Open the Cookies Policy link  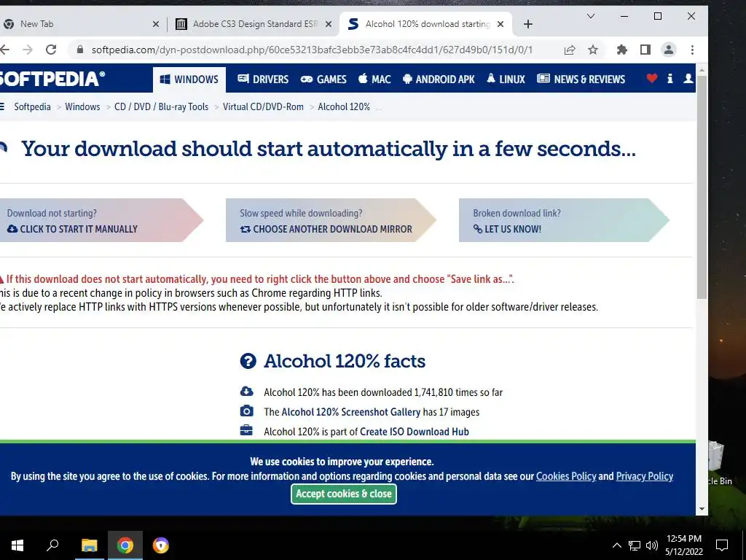[x=566, y=476]
